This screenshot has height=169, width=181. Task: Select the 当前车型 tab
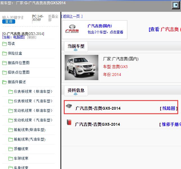tap(76, 47)
